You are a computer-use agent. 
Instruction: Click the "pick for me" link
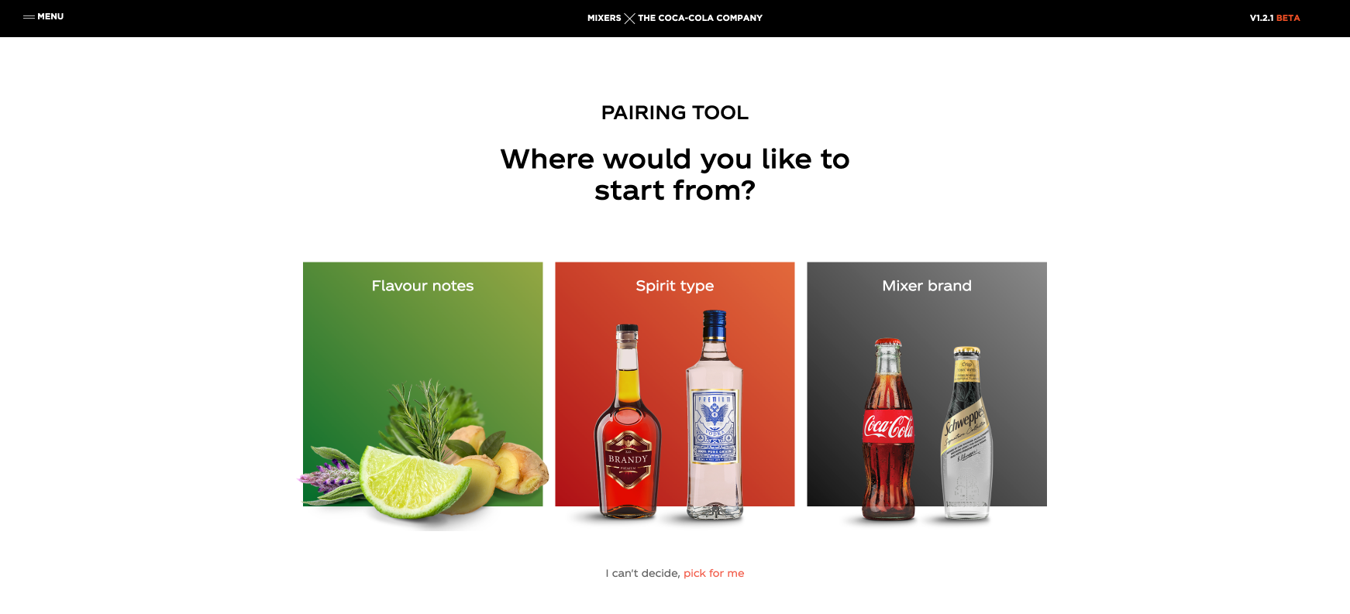tap(714, 573)
